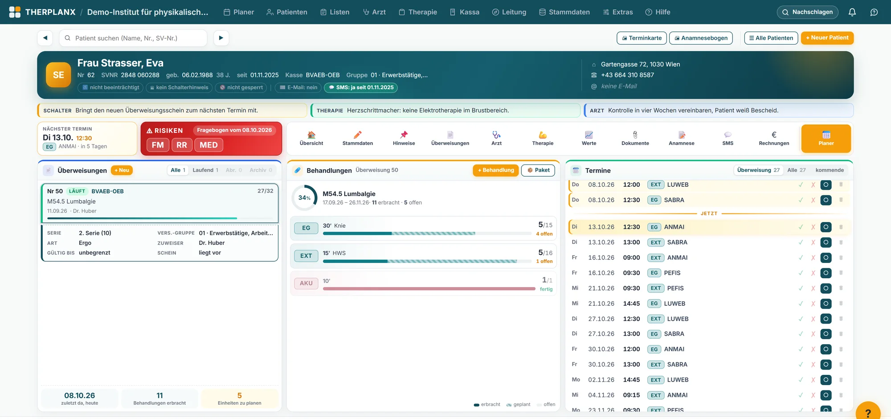Focus the Patient suchen search field
This screenshot has height=419, width=891.
click(133, 38)
